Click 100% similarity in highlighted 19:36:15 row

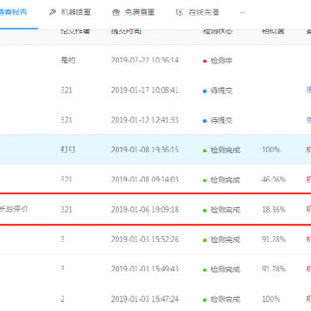coord(271,149)
